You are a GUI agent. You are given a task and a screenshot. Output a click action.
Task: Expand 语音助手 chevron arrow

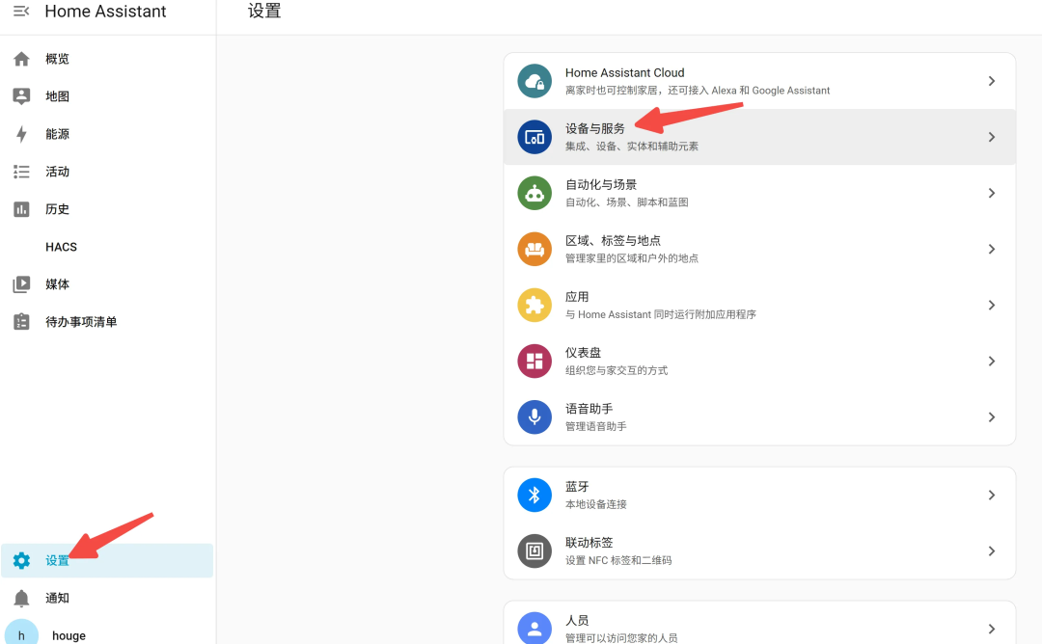click(992, 416)
